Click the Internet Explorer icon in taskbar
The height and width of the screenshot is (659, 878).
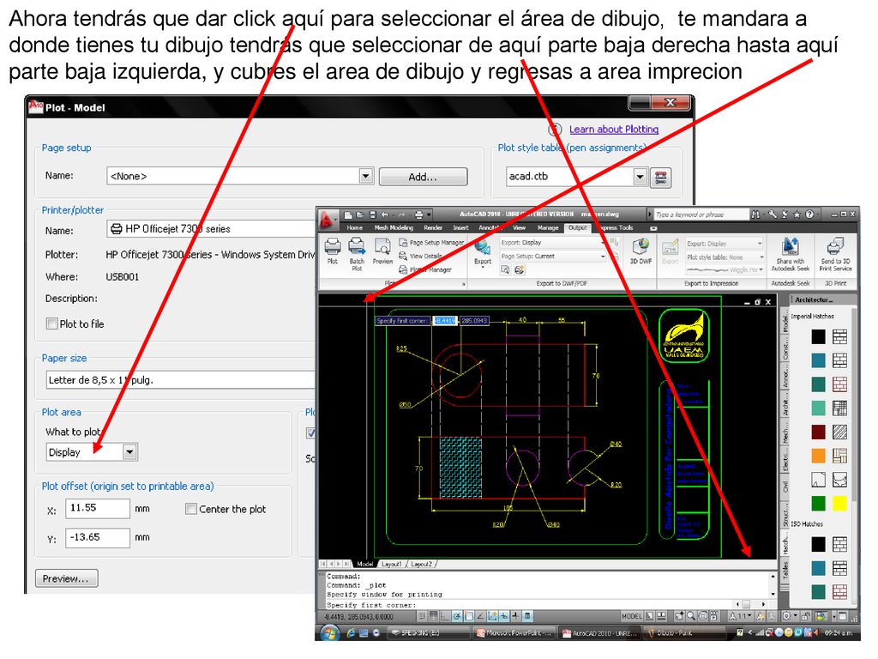click(x=351, y=632)
